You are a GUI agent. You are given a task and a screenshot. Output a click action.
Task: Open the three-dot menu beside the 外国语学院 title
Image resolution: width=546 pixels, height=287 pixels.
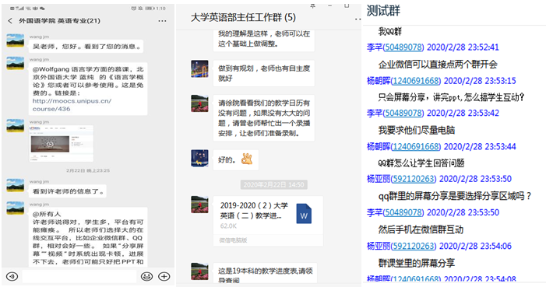162,21
